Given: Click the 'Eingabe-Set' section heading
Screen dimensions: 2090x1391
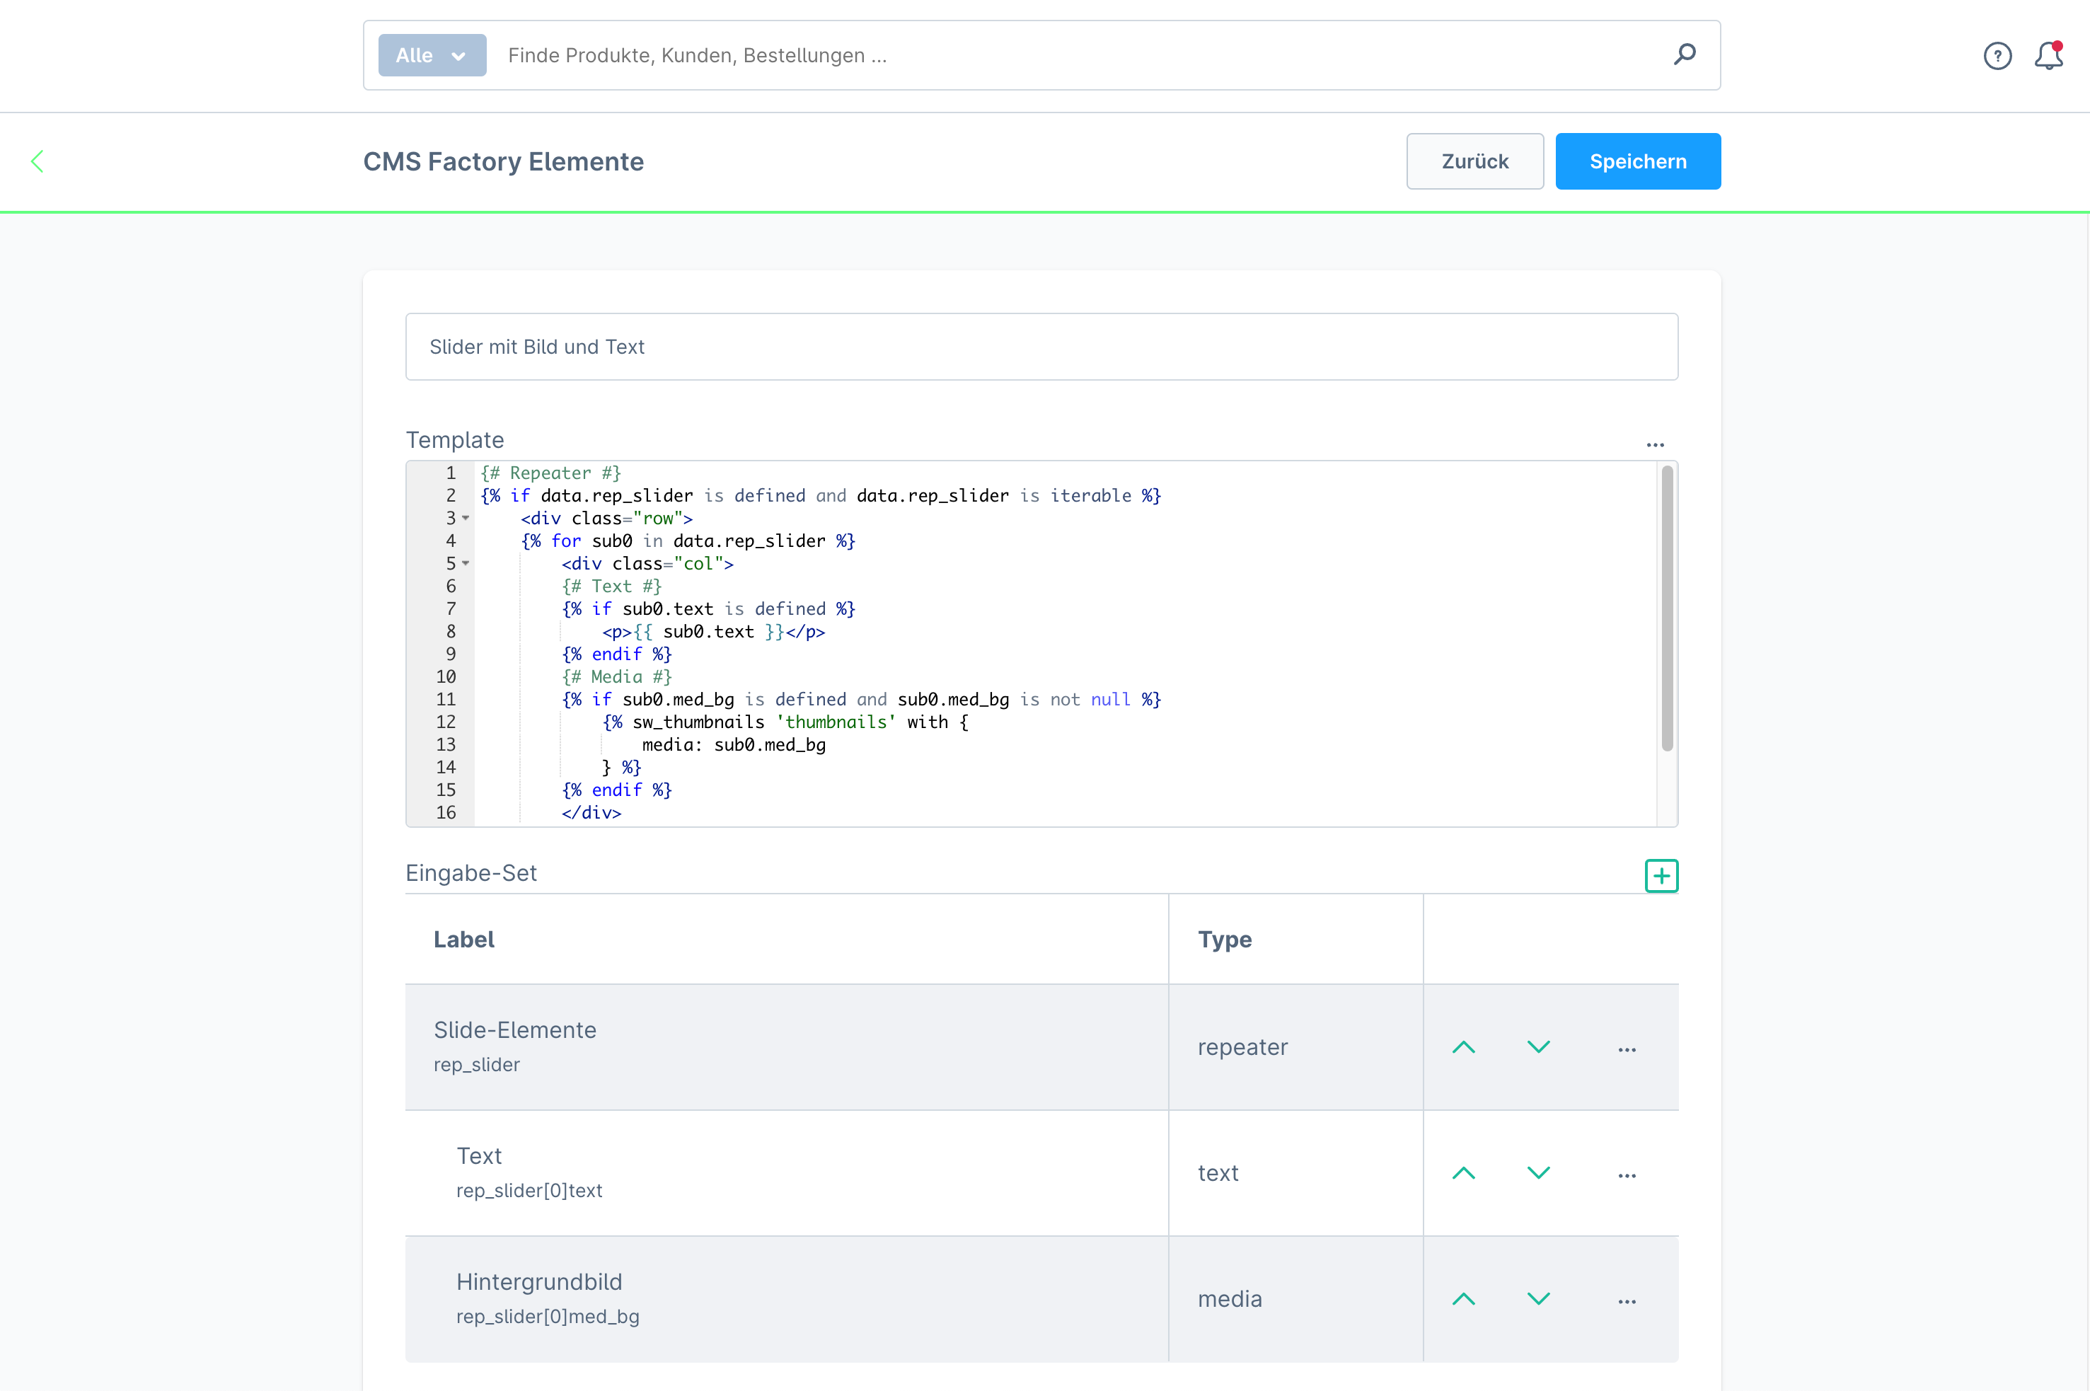Looking at the screenshot, I should pos(471,873).
